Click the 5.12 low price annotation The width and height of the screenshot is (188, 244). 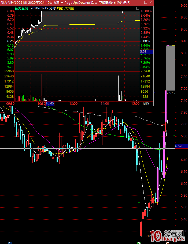tap(148, 236)
